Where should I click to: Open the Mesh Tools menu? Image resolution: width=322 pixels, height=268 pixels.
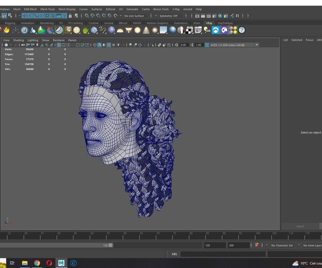click(47, 9)
